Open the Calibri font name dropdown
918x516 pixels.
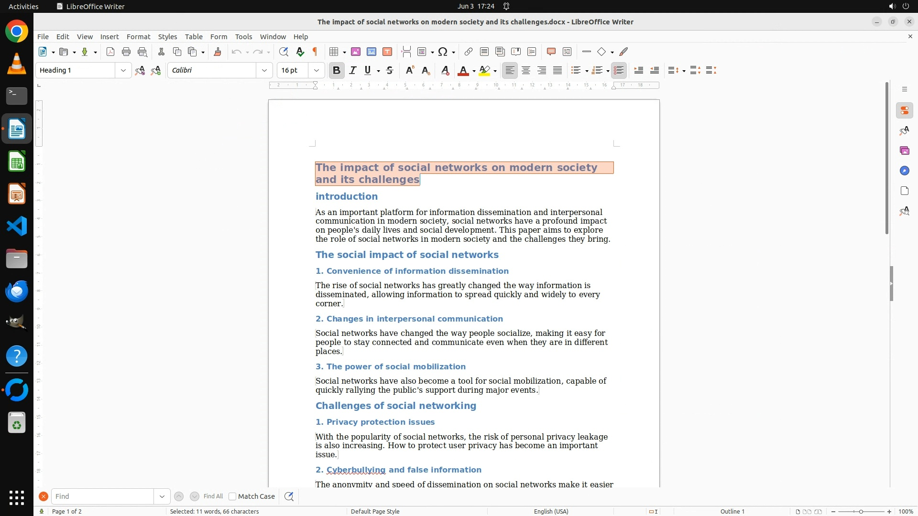264,70
